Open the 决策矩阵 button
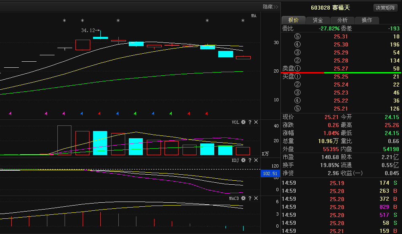 coord(385,8)
